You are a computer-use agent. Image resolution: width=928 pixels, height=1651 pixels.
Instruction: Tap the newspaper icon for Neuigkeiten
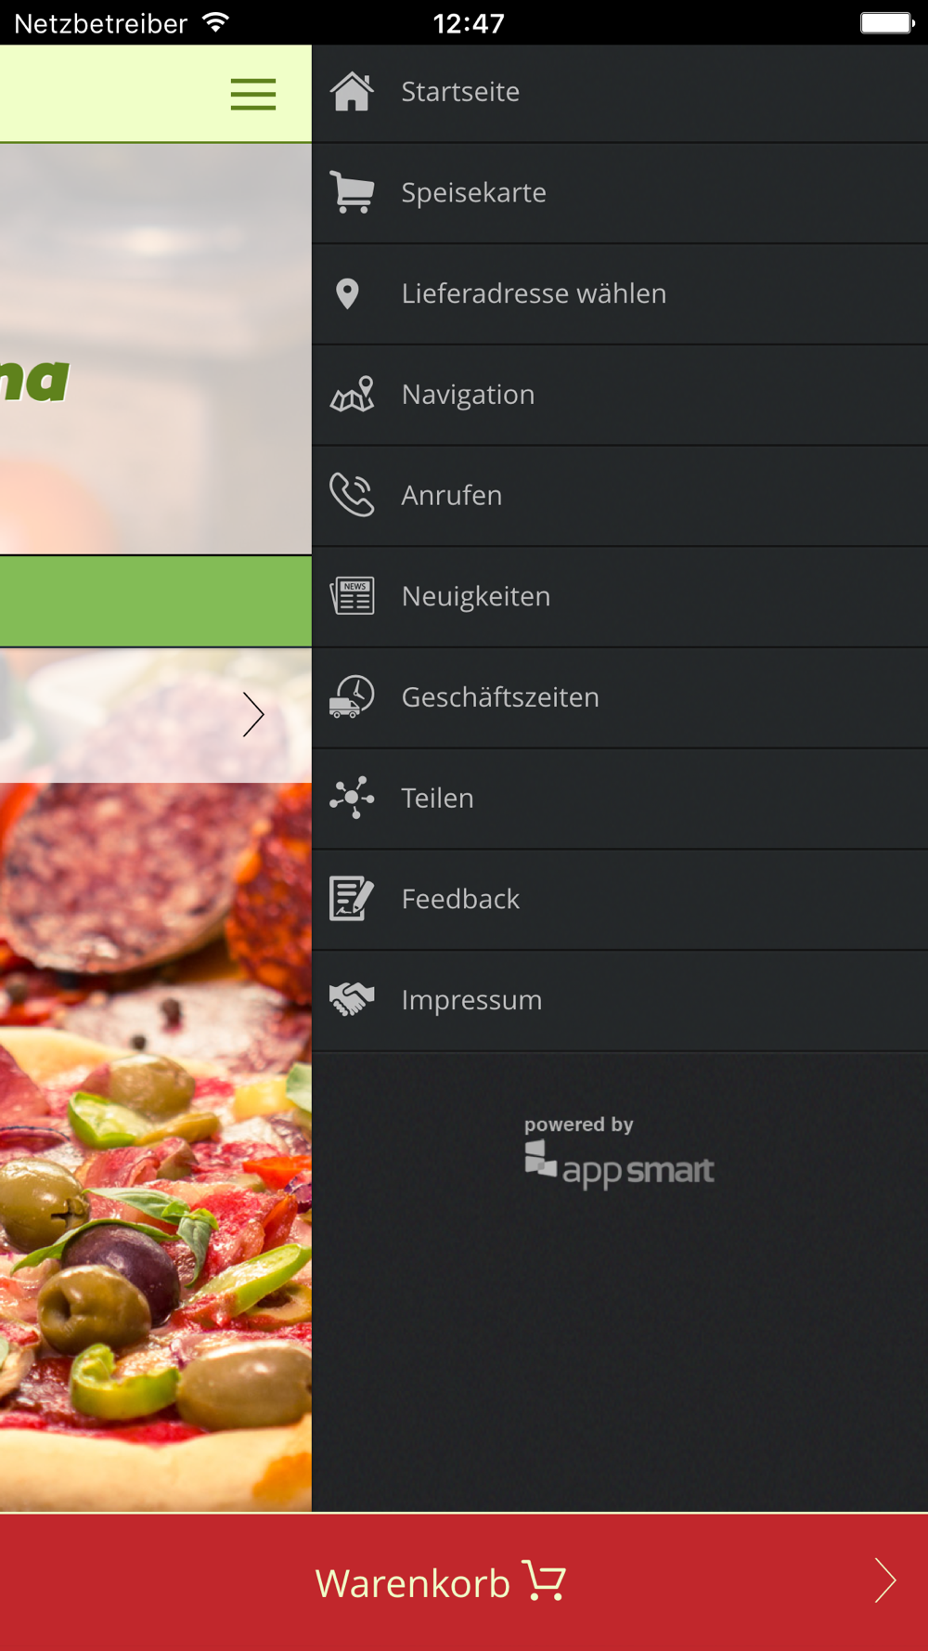(x=352, y=596)
